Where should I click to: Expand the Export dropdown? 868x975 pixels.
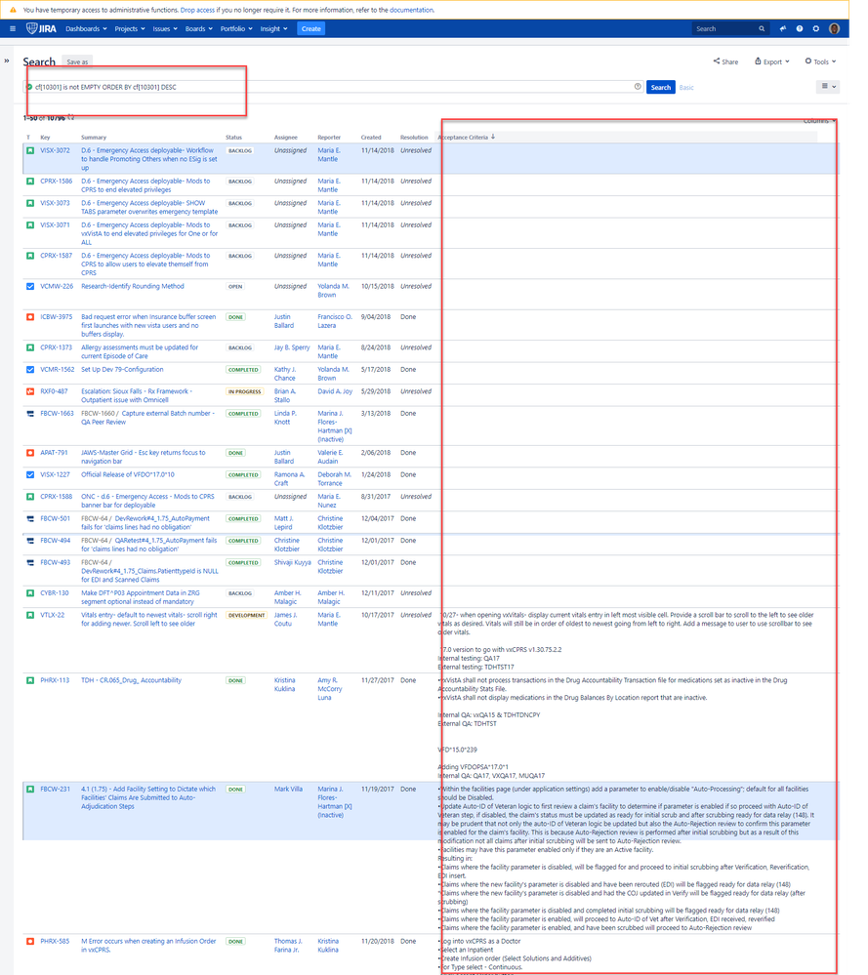coord(771,61)
